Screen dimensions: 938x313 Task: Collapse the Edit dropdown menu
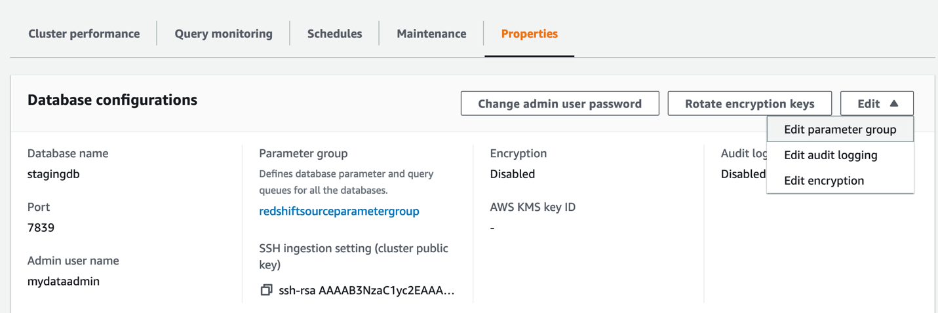tap(876, 103)
